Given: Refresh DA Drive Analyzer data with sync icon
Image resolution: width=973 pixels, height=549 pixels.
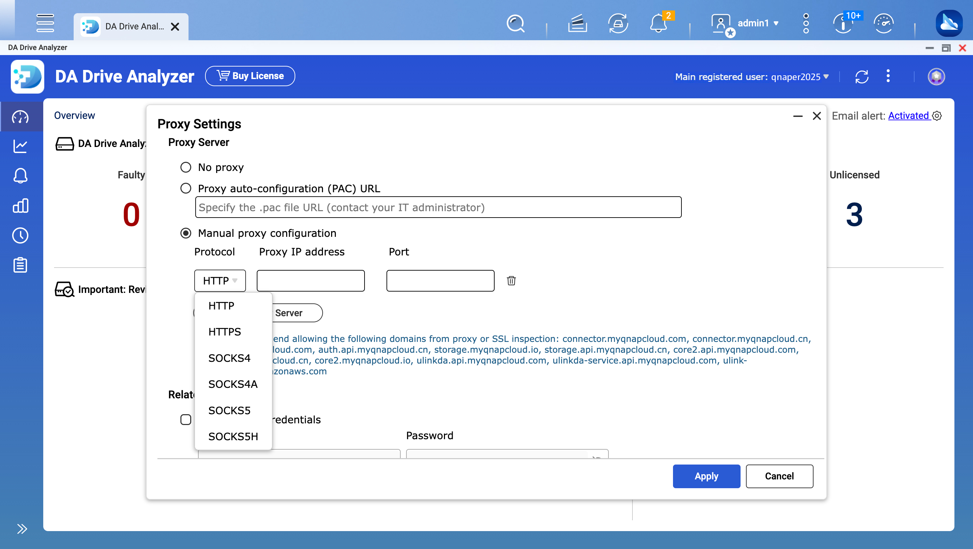Looking at the screenshot, I should [x=862, y=76].
